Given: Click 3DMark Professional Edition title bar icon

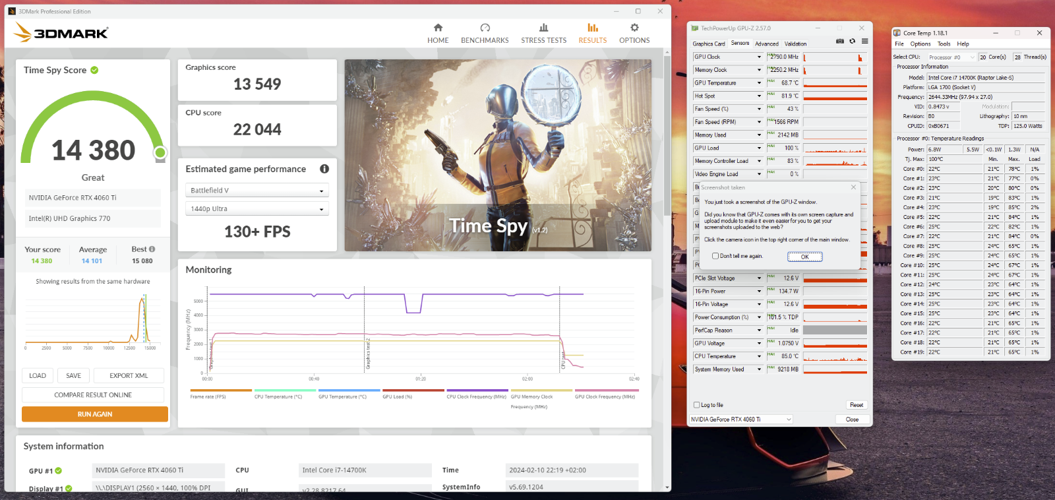Looking at the screenshot, I should (12, 11).
